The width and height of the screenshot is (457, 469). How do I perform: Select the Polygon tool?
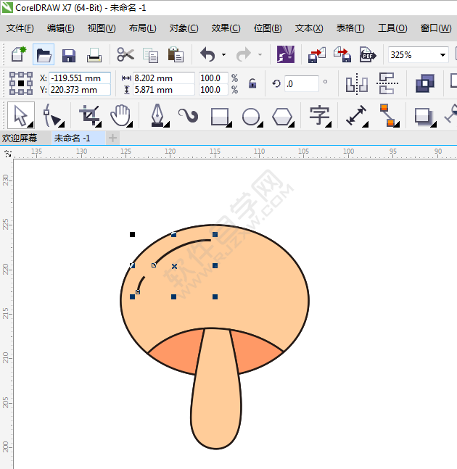[282, 116]
